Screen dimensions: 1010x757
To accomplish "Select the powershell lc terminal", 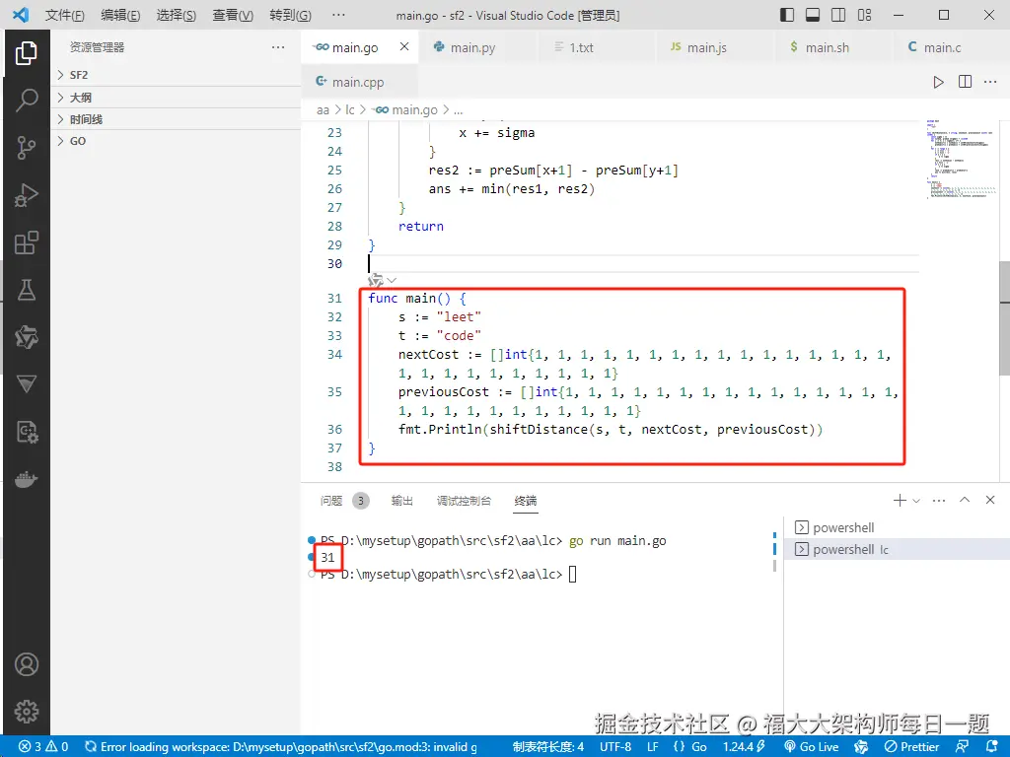I will [x=897, y=550].
